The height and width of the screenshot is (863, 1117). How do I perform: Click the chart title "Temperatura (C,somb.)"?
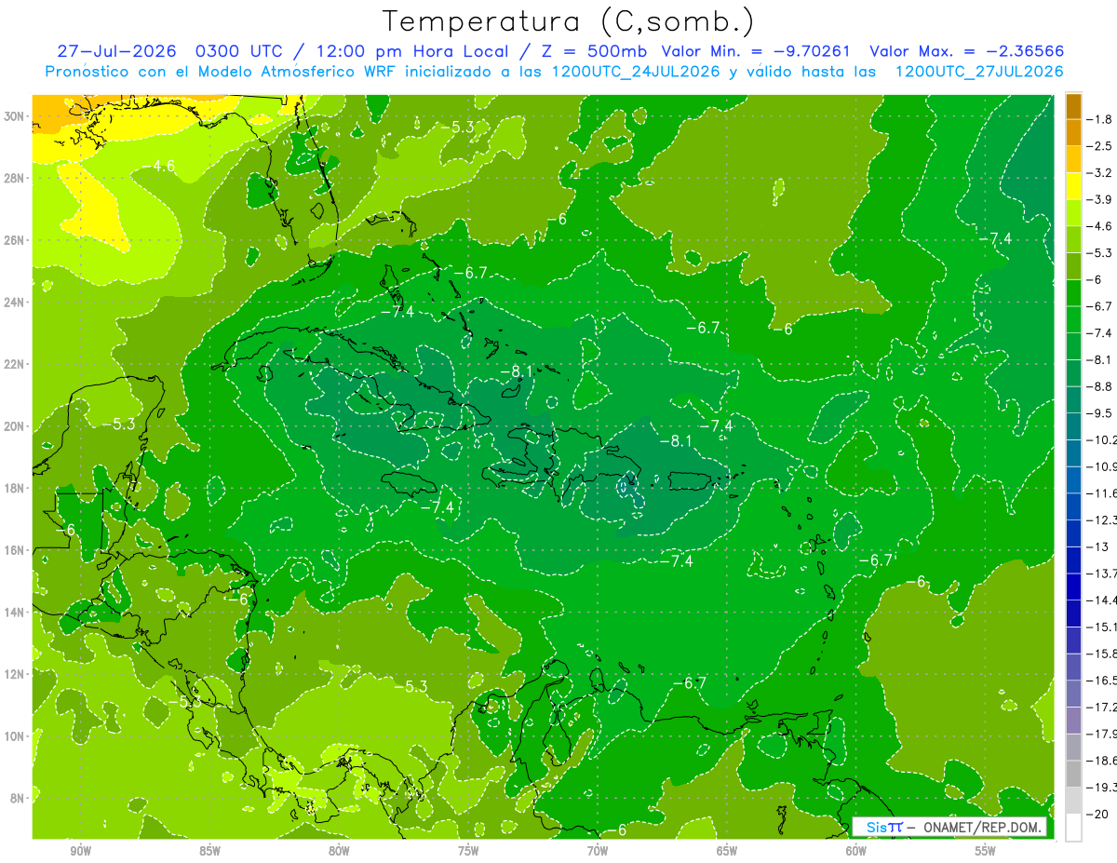(568, 21)
